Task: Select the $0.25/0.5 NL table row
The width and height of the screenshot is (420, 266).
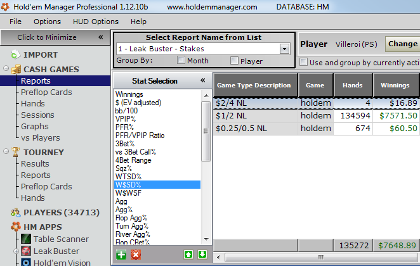Action: [317, 129]
